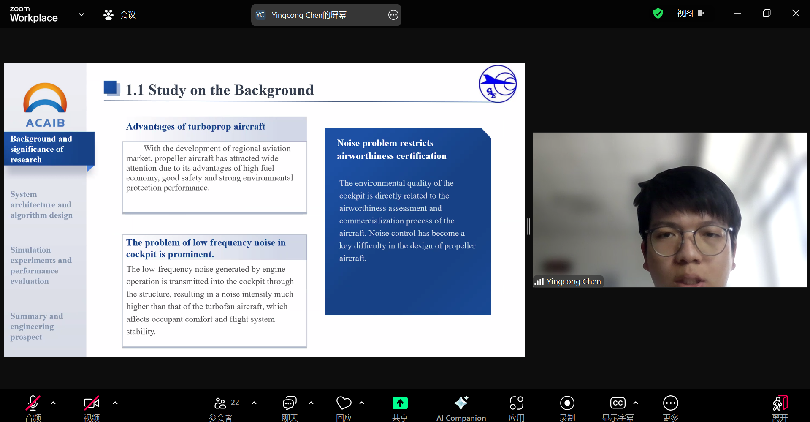This screenshot has width=810, height=422.
Task: Click the '1.1 Study on the Background' heading
Action: pos(219,90)
